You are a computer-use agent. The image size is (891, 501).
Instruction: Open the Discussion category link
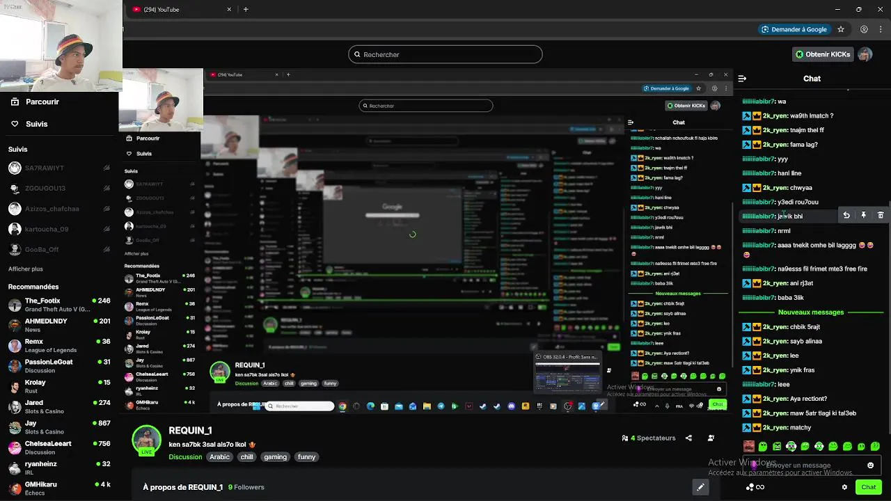coord(185,457)
